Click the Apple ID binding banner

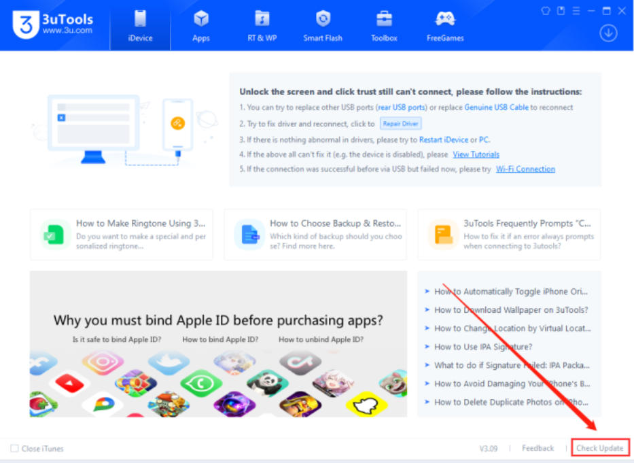217,345
